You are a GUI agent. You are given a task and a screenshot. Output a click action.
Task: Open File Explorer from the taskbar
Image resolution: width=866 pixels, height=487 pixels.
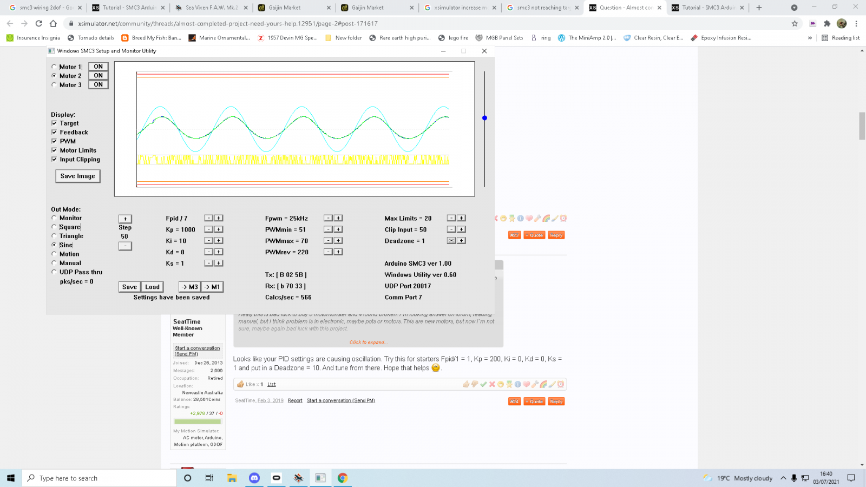(x=232, y=478)
